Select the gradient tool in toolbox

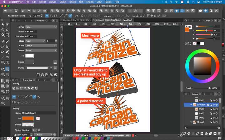coord(3,81)
